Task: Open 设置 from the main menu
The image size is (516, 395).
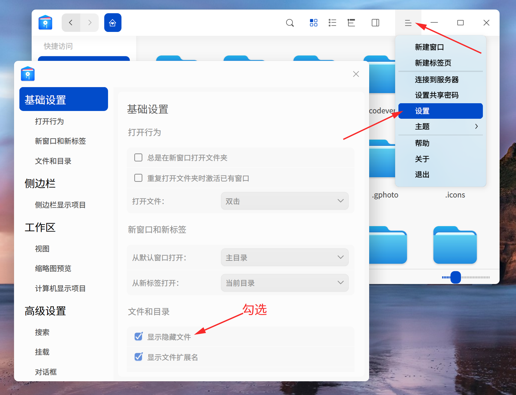Action: [440, 111]
